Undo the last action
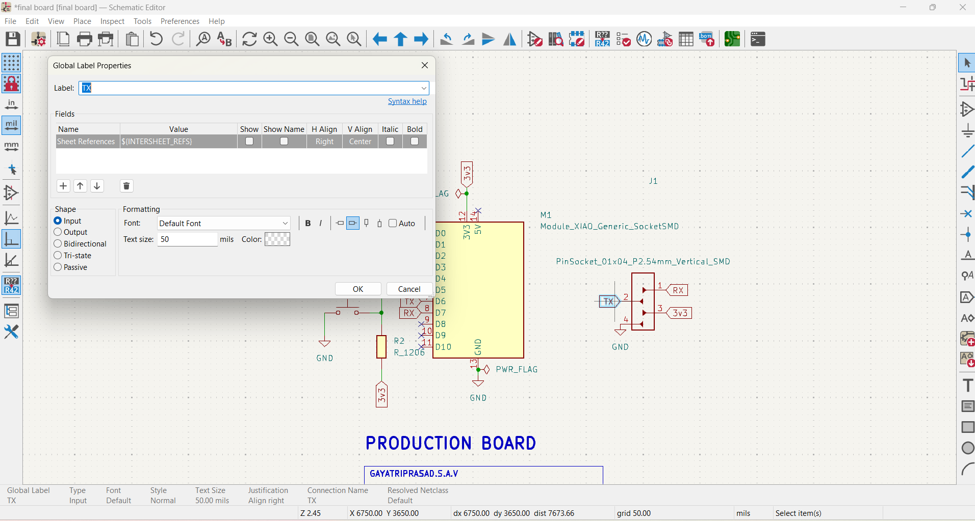This screenshot has width=975, height=521. click(157, 39)
